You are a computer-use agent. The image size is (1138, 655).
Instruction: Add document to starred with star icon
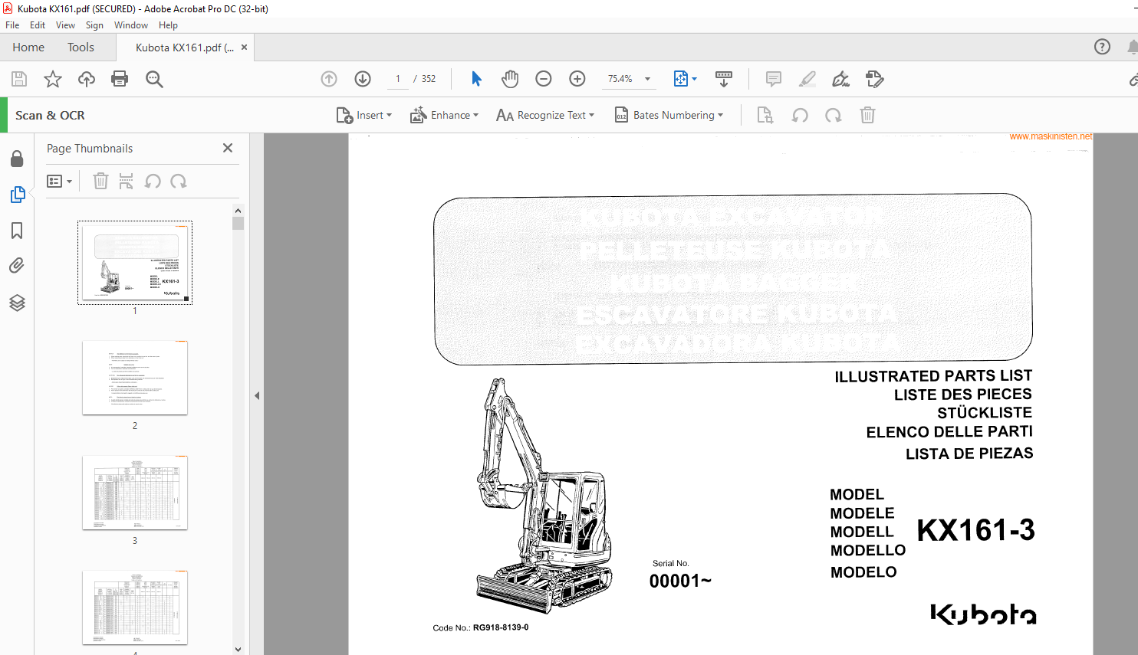(x=53, y=79)
